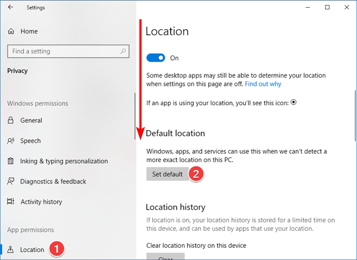Click the Speech icon in sidebar
Image resolution: width=357 pixels, height=260 pixels.
pyautogui.click(x=10, y=141)
